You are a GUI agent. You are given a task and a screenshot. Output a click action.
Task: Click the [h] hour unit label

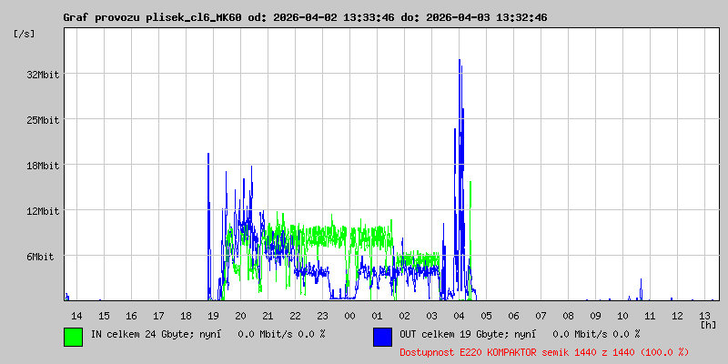pyautogui.click(x=708, y=324)
